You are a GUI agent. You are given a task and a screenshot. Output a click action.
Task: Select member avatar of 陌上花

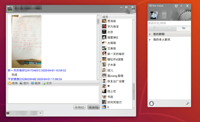click(x=104, y=91)
